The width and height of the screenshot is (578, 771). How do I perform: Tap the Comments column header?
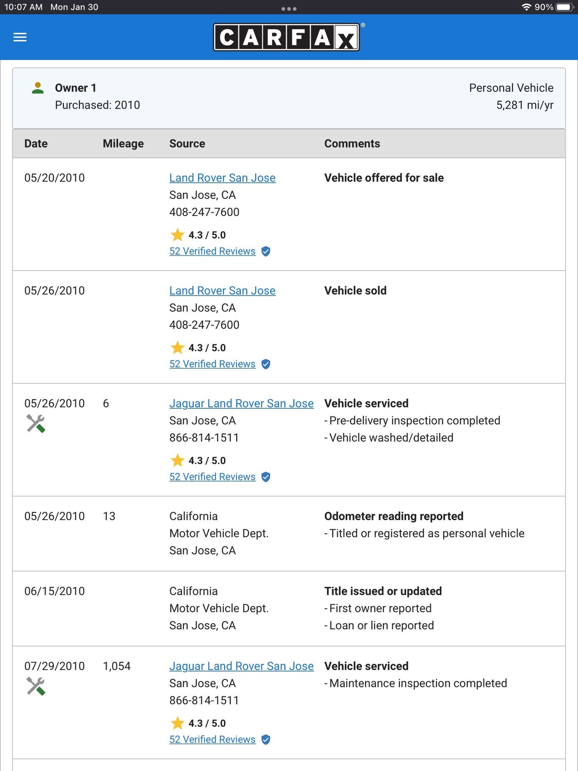(x=352, y=143)
